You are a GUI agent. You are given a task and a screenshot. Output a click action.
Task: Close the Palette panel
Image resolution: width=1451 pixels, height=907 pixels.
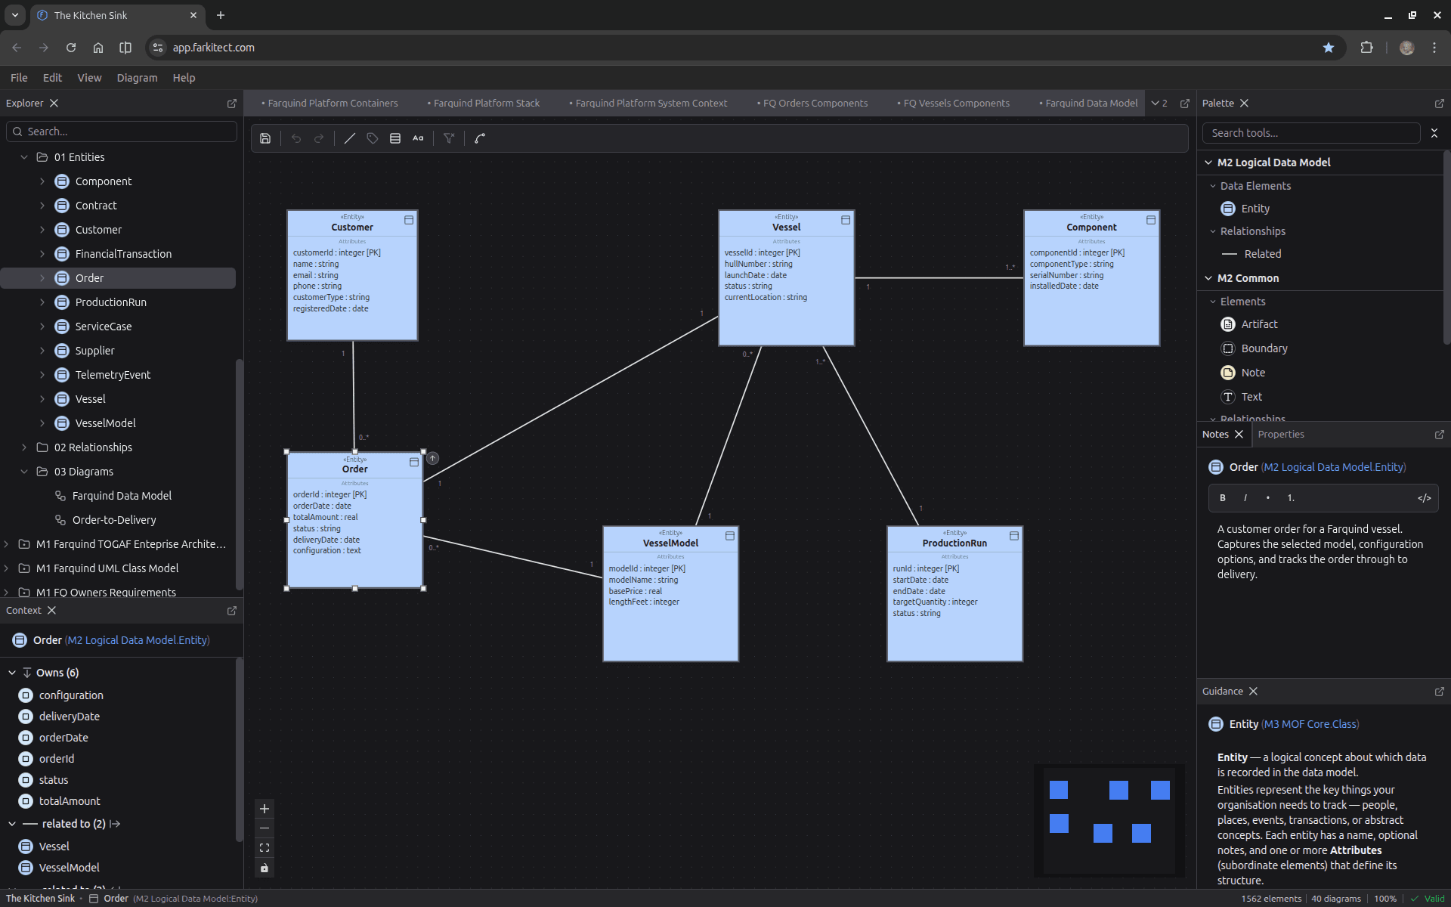[x=1244, y=103]
